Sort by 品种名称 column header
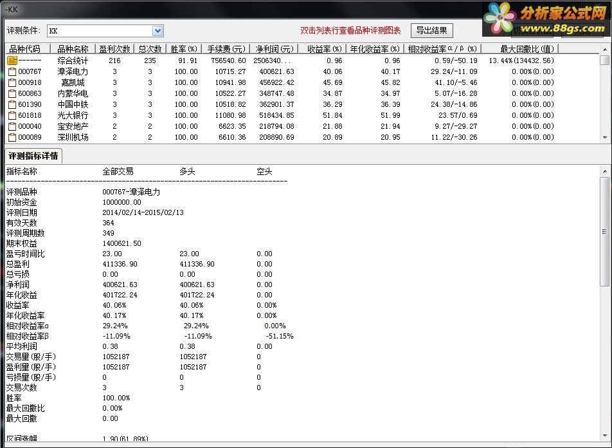The image size is (612, 448). [x=73, y=49]
